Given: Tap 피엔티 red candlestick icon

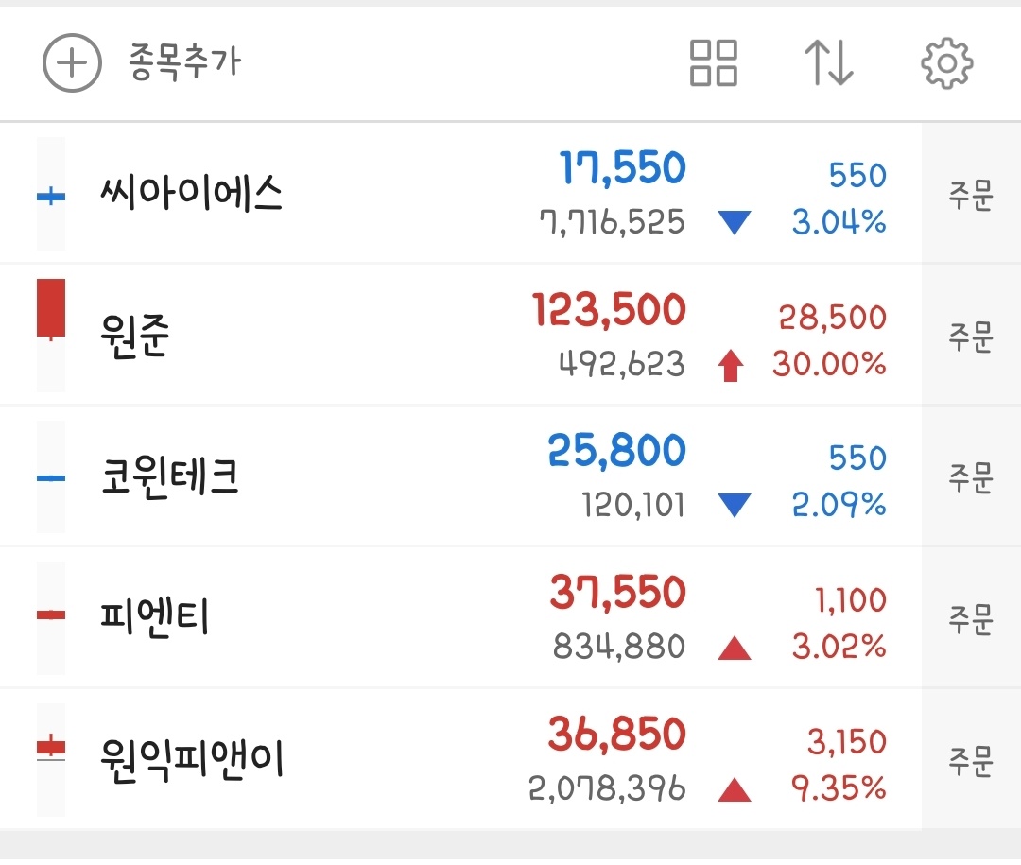Looking at the screenshot, I should point(51,615).
